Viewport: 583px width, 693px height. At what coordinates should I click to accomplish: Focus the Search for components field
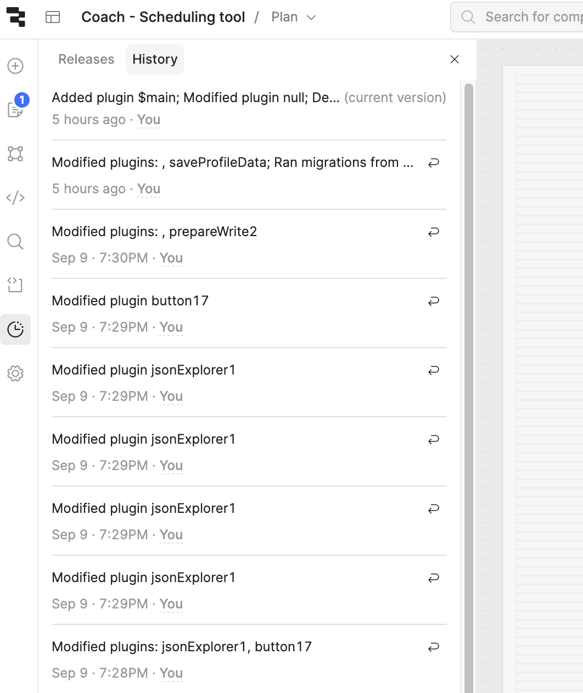click(517, 17)
